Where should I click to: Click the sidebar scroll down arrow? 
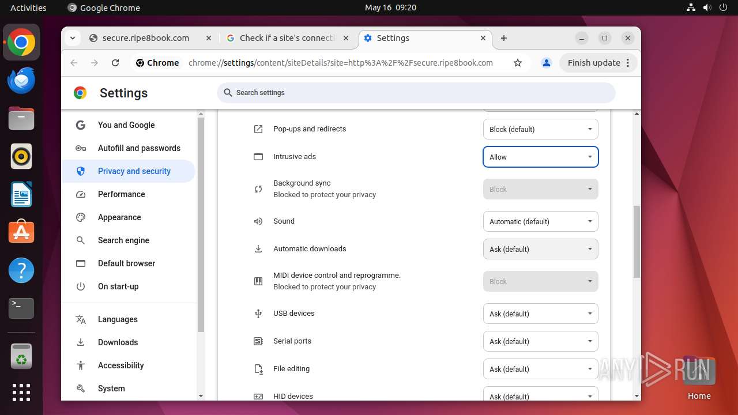click(x=201, y=396)
